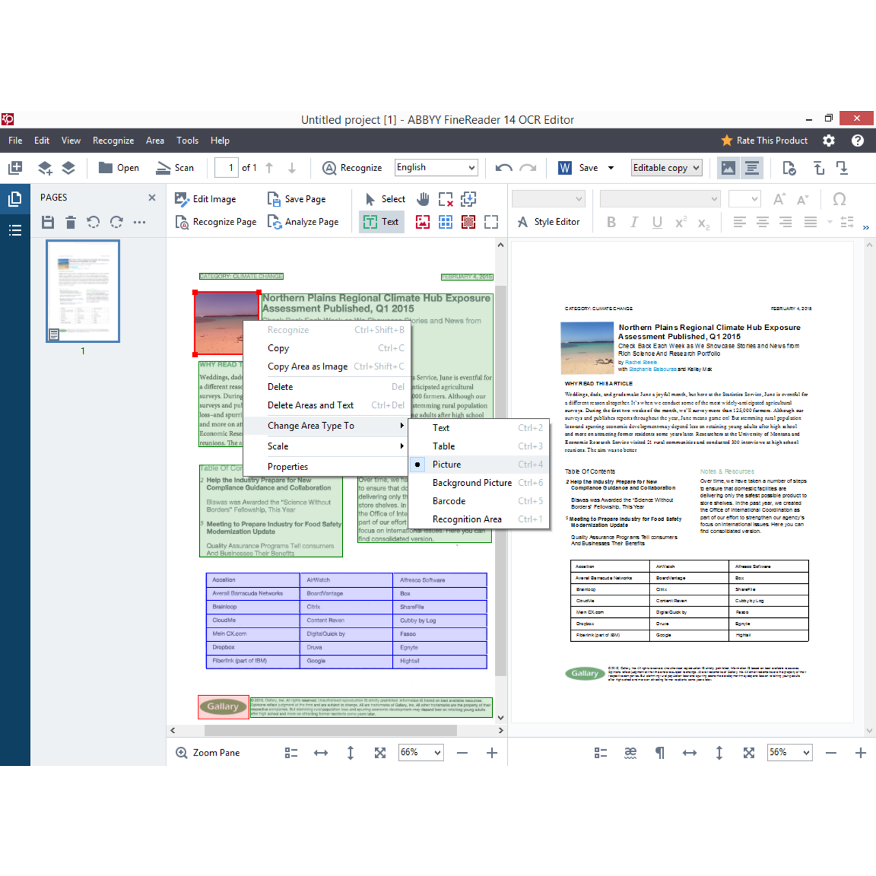This screenshot has width=876, height=876.
Task: Choose Delete Areas and Text menu entry
Action: pos(310,405)
